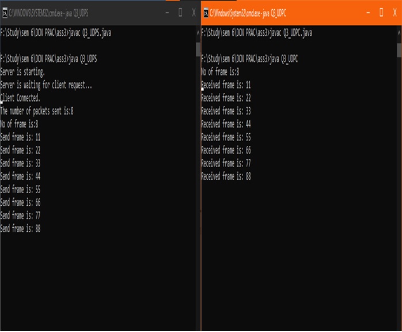
Task: Click 'The number of packets sent is:8'
Action: coord(37,111)
